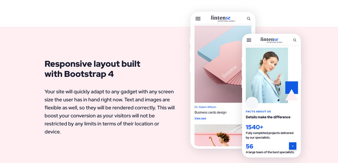338x163 pixels.
Task: Click the Business cards design title
Action: pyautogui.click(x=210, y=112)
